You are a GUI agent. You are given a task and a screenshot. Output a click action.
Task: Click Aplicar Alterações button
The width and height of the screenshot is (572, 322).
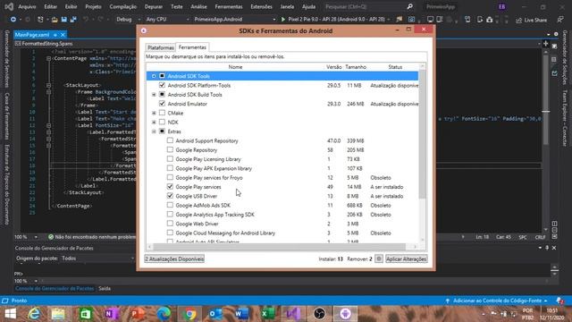coord(406,258)
